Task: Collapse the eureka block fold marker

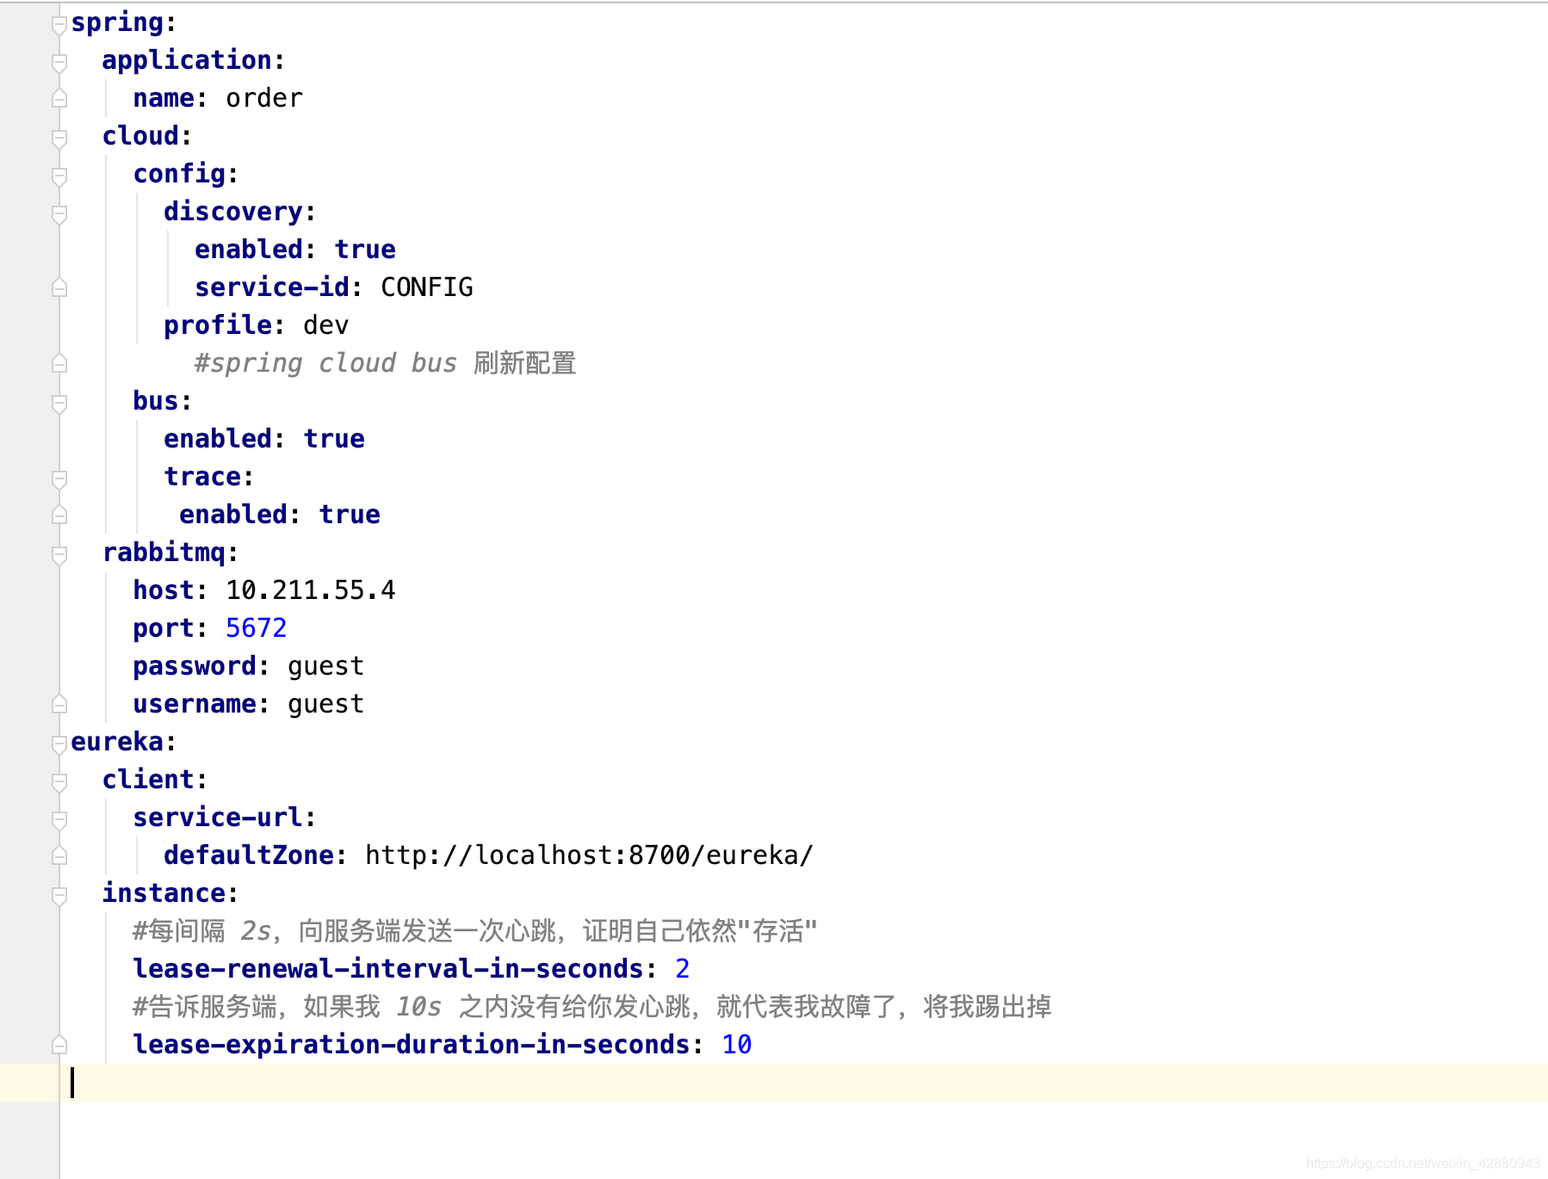Action: click(59, 744)
